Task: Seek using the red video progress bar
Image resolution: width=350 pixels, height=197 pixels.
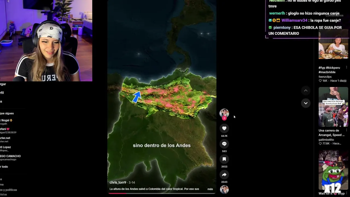Action: (162, 193)
